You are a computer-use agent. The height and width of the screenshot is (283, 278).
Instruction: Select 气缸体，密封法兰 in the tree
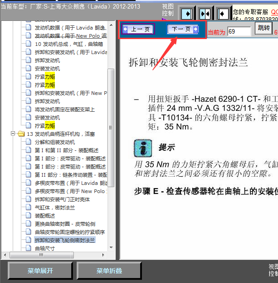coord(55,208)
